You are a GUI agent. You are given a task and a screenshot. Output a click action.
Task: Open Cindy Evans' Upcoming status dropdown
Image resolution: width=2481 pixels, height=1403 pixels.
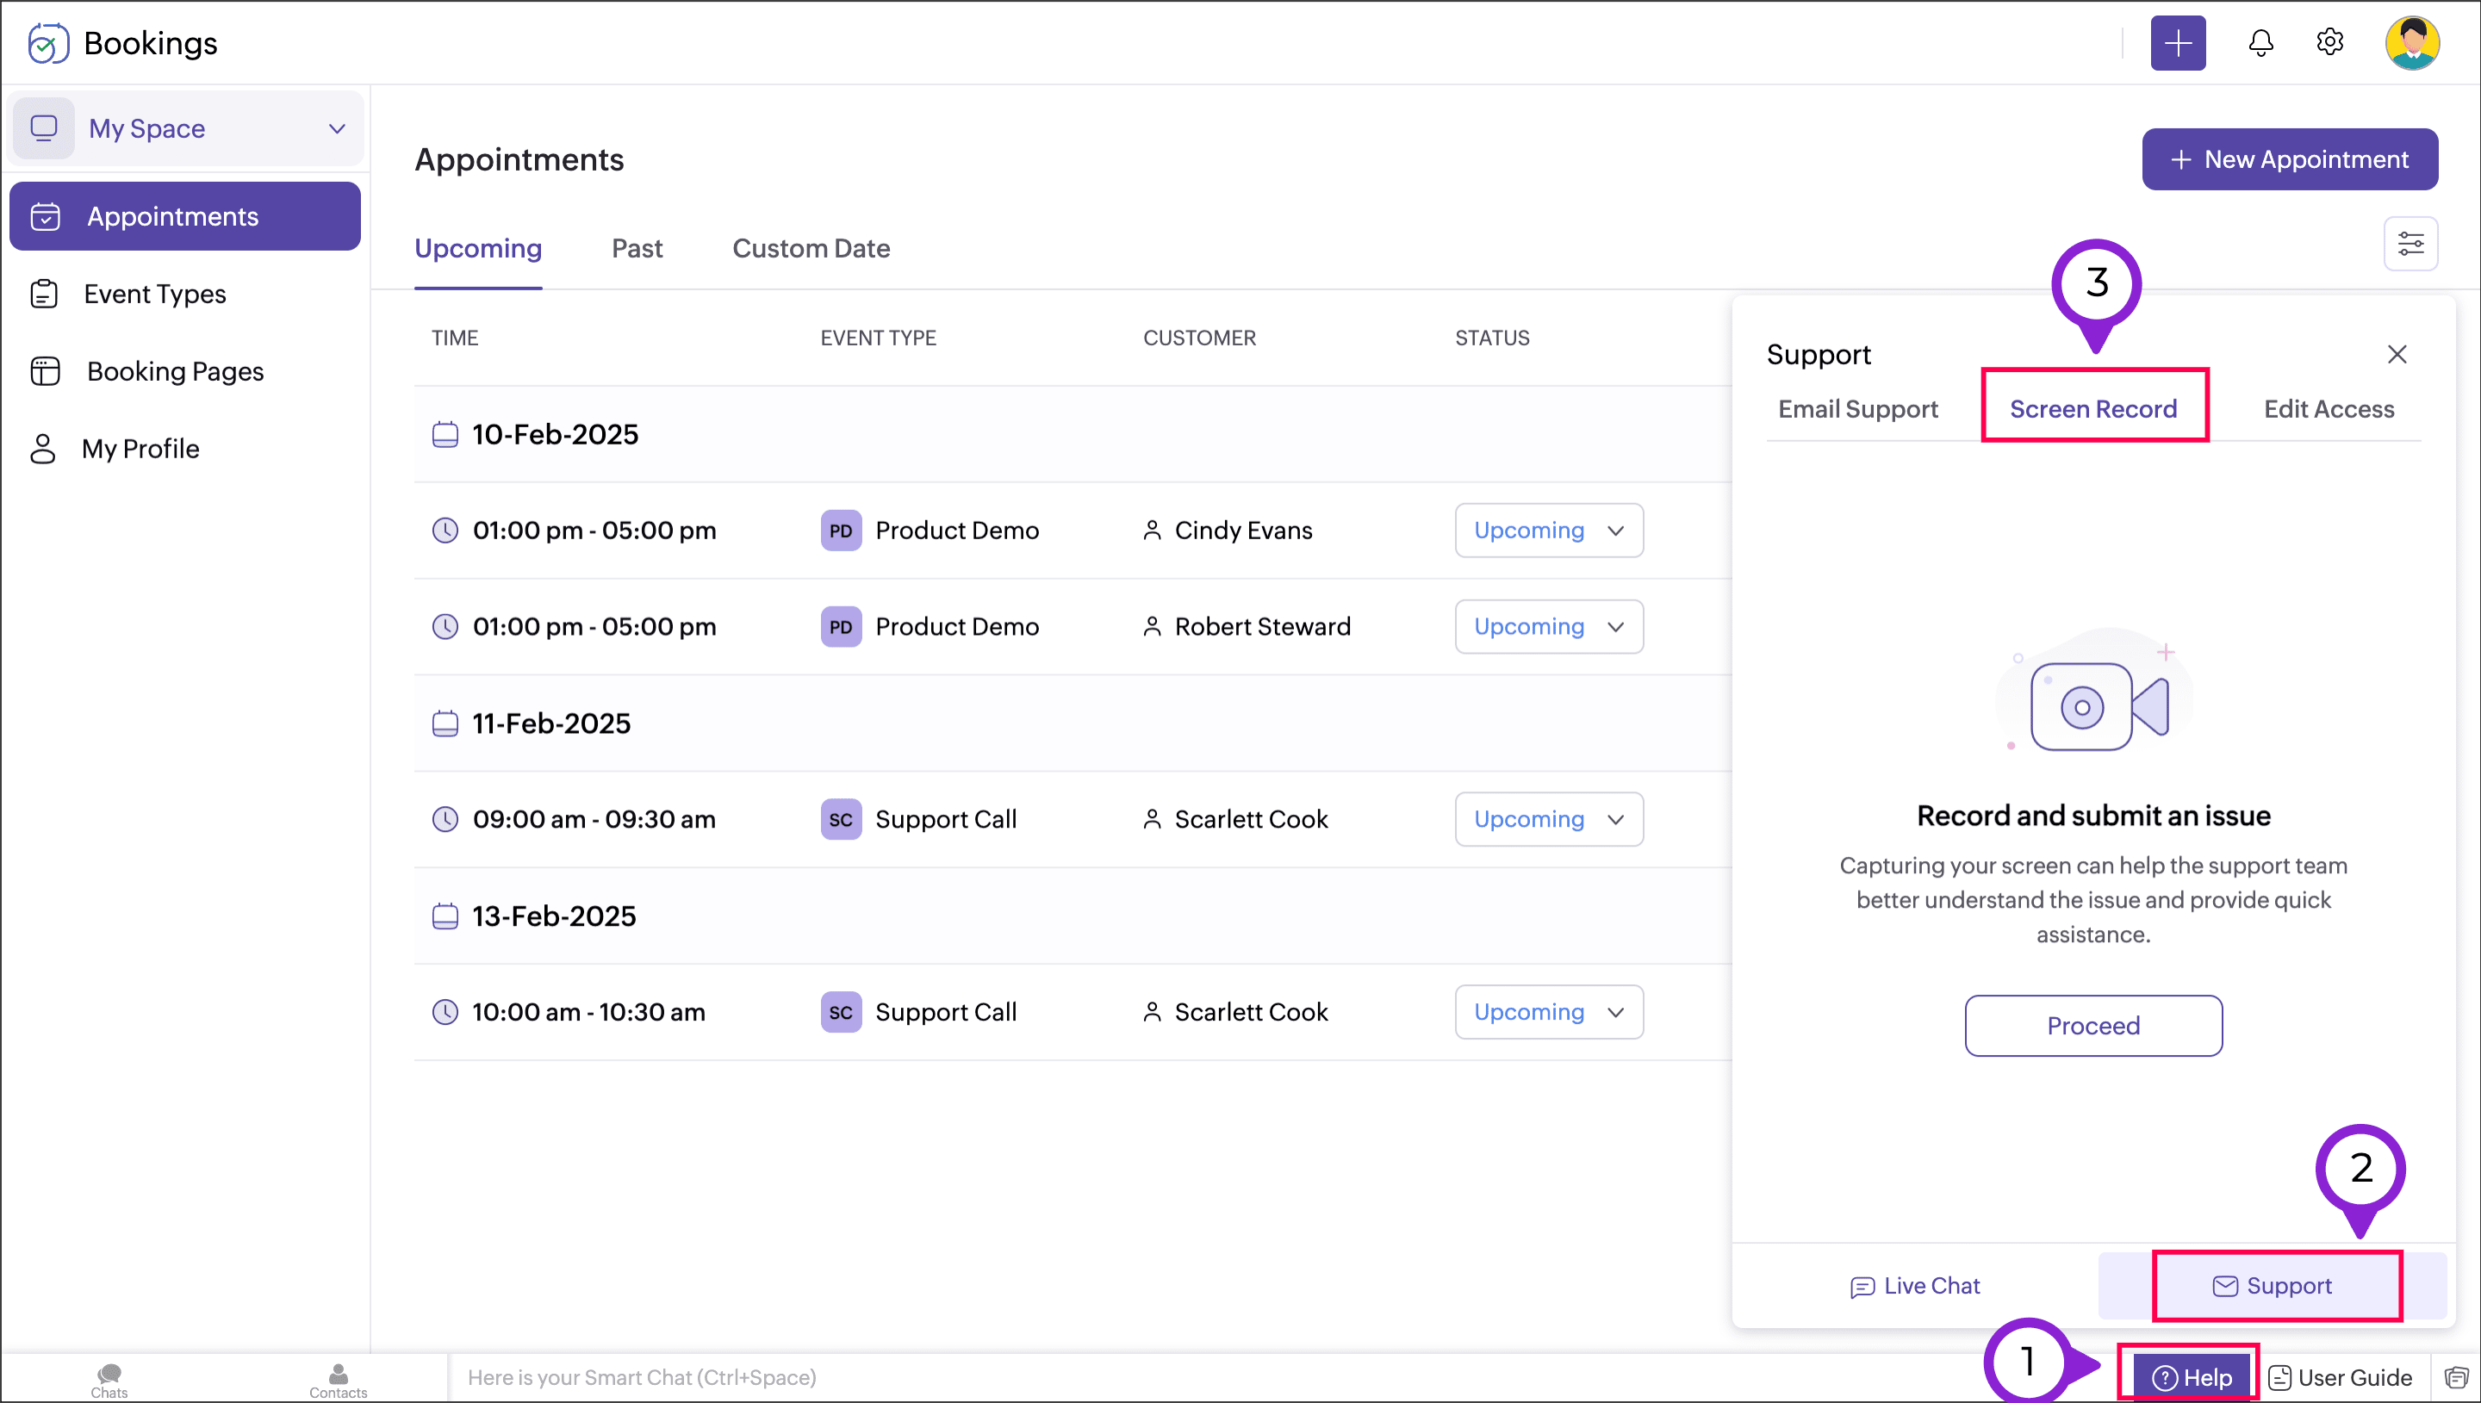[x=1548, y=530]
